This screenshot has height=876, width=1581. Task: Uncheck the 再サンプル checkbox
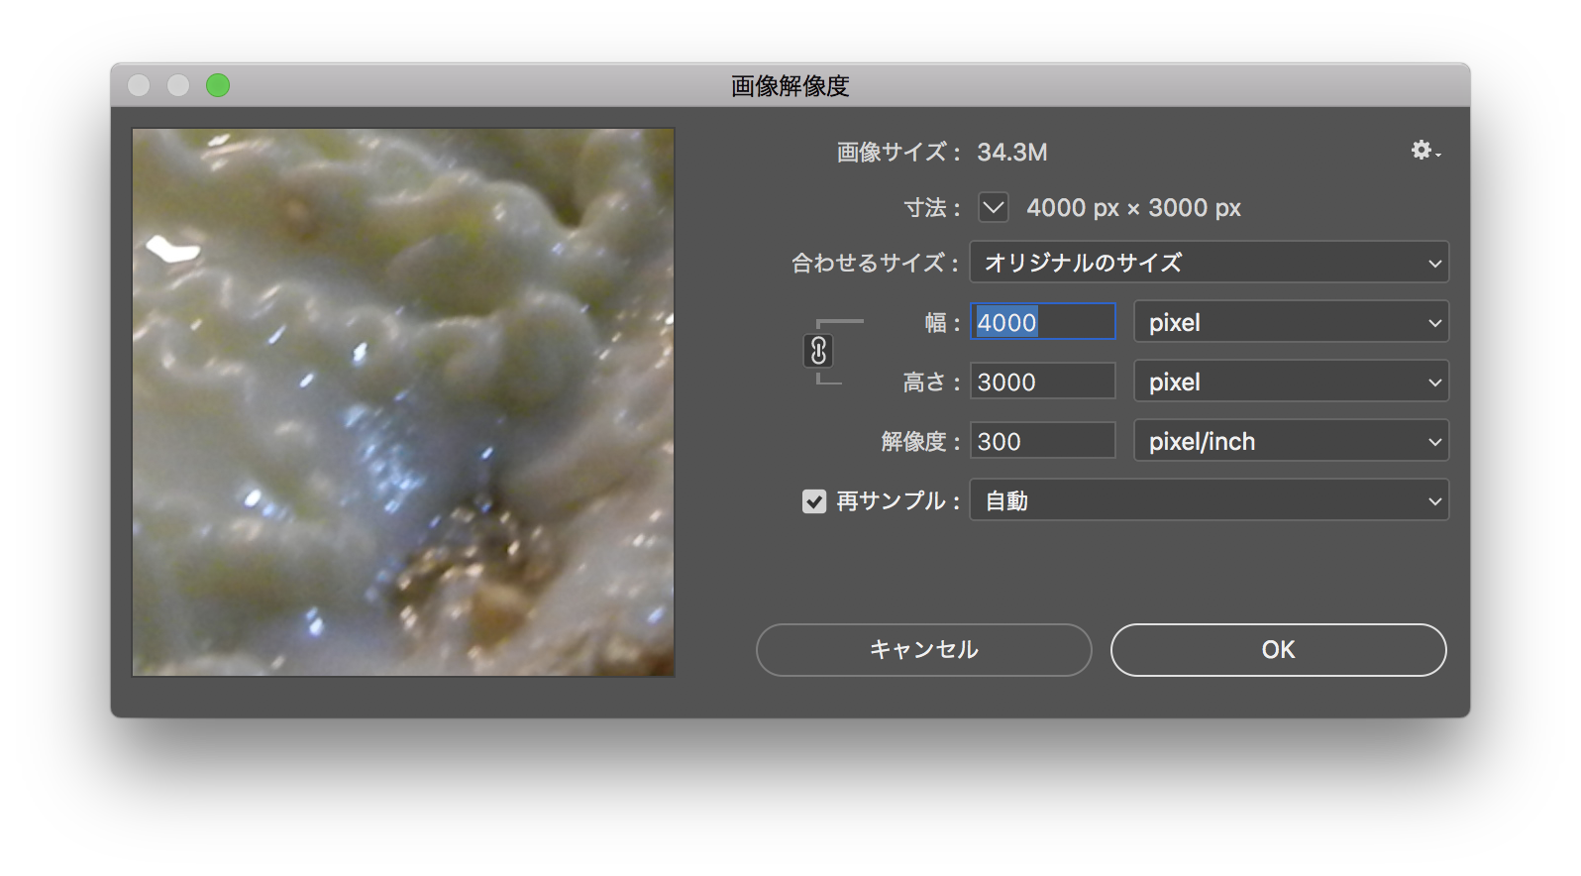tap(814, 501)
